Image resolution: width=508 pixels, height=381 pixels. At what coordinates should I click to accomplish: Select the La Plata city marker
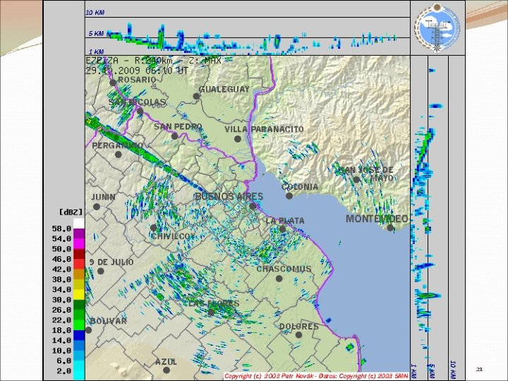click(x=282, y=229)
